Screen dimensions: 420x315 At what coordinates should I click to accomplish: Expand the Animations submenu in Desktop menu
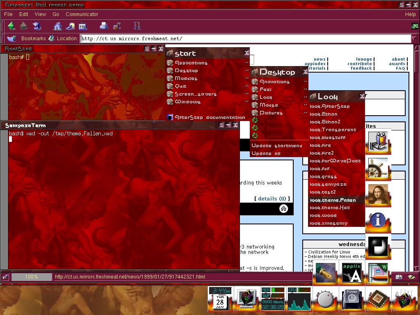pyautogui.click(x=274, y=82)
